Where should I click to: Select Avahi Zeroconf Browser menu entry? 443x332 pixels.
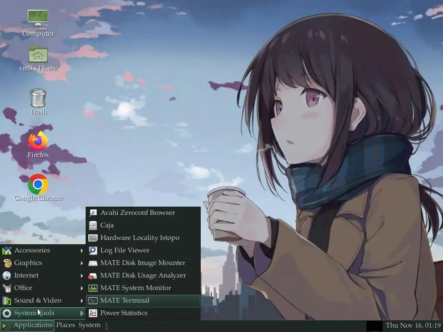[143, 213]
